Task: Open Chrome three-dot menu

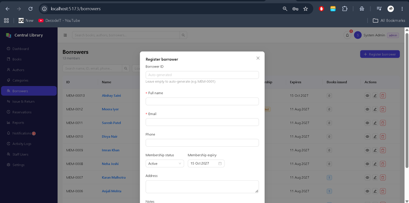Action: point(402,9)
